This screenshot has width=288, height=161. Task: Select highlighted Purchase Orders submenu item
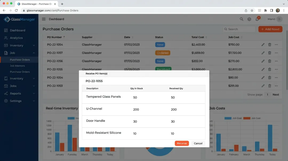tap(20, 60)
